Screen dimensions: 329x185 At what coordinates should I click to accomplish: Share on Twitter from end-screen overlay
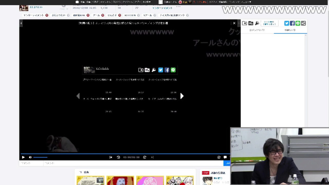tap(160, 70)
